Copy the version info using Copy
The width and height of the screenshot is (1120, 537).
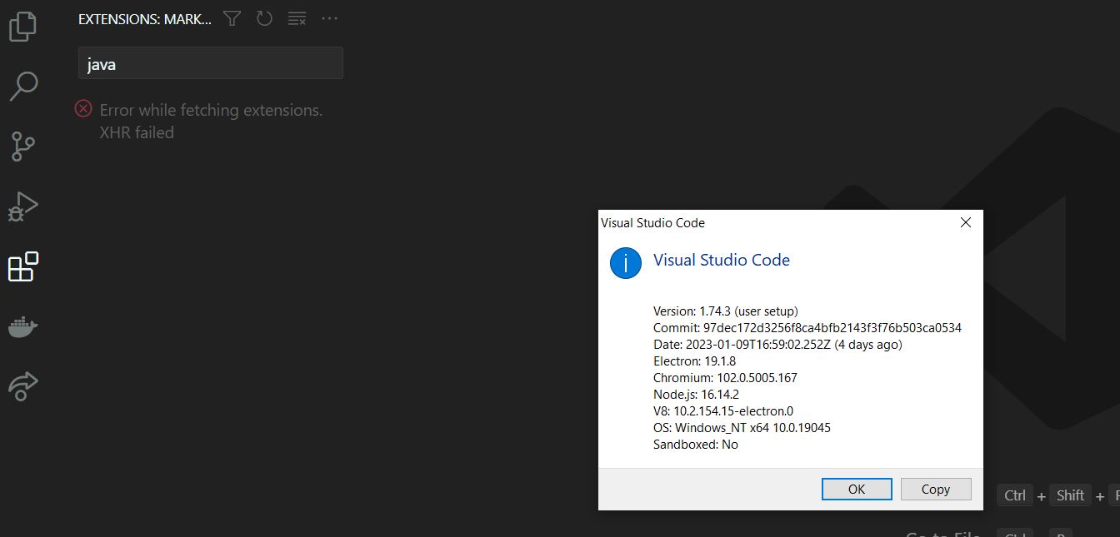[936, 489]
